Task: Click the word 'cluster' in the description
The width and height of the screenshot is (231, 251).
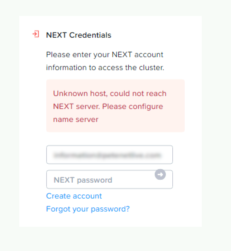Action: pyautogui.click(x=151, y=67)
